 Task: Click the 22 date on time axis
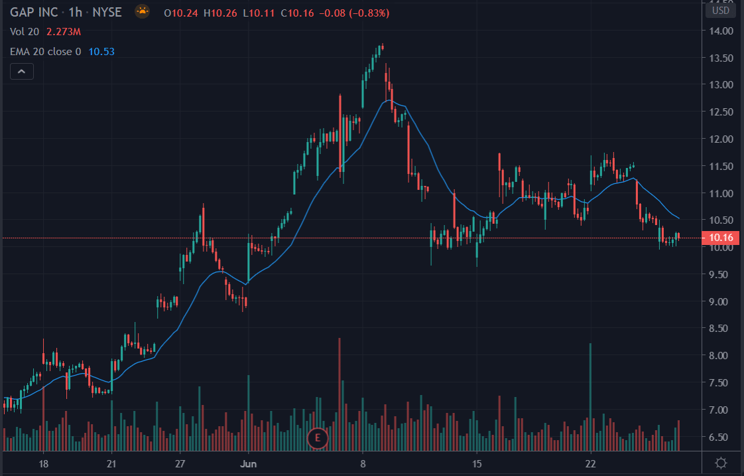[591, 463]
